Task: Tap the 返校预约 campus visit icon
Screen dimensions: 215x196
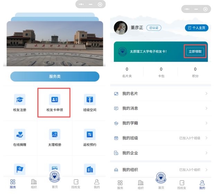Action: [90, 134]
